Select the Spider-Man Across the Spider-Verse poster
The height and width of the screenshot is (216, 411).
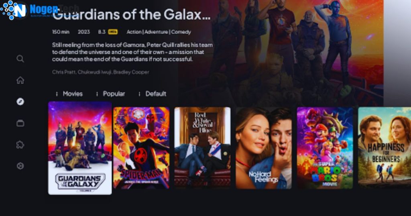(141, 148)
